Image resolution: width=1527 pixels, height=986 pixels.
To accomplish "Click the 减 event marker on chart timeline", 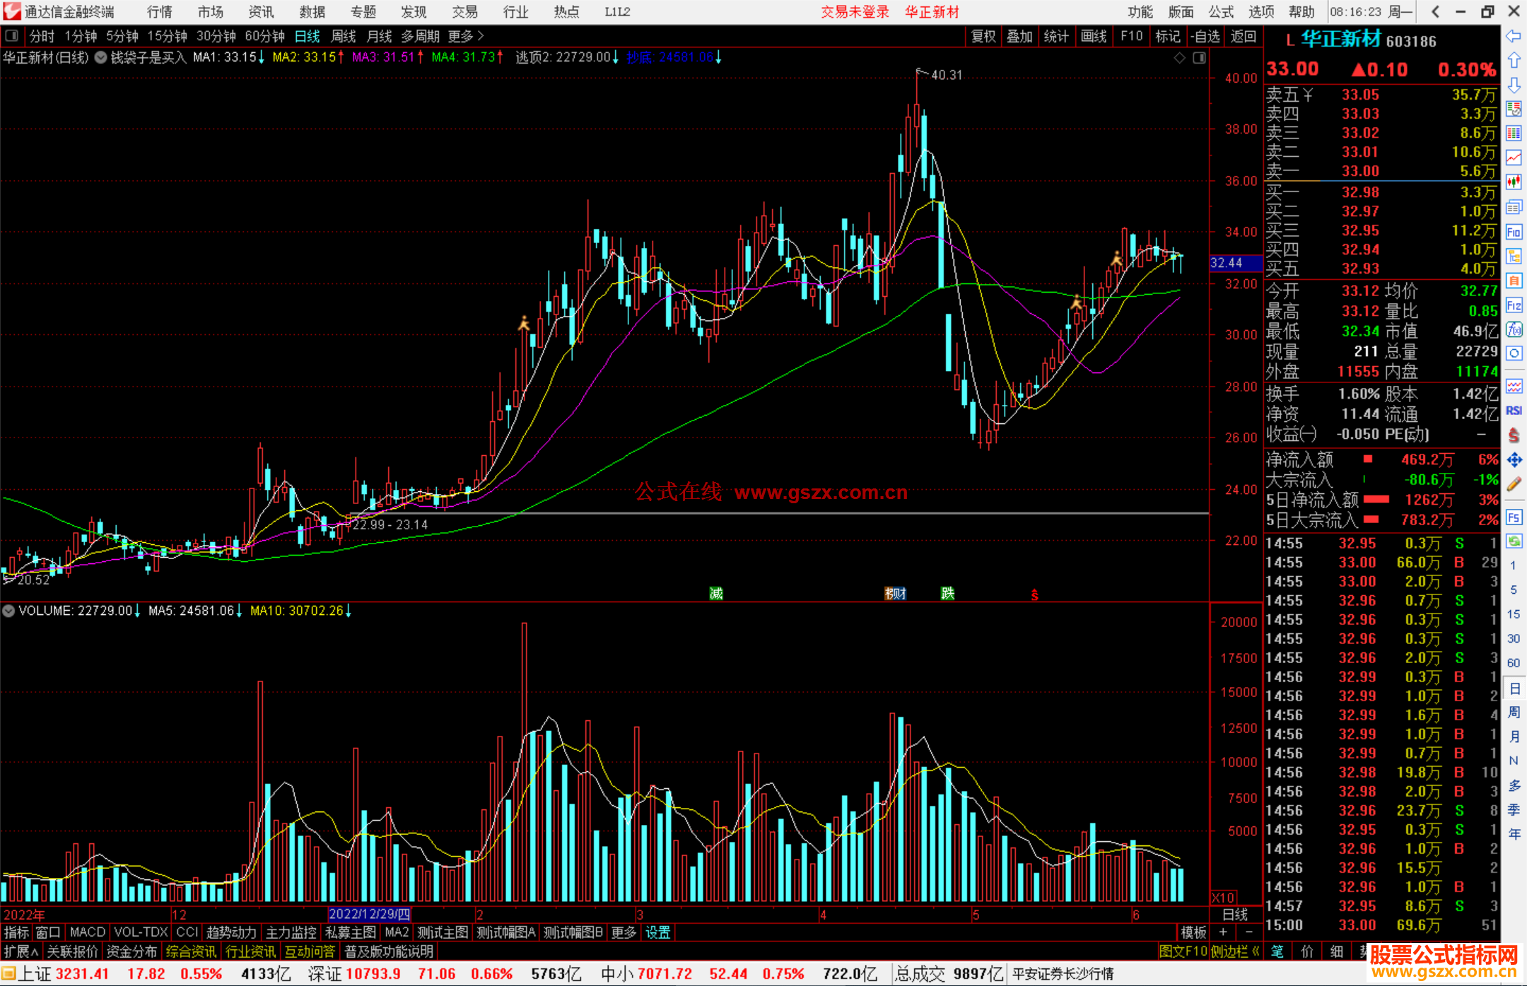I will pyautogui.click(x=716, y=594).
